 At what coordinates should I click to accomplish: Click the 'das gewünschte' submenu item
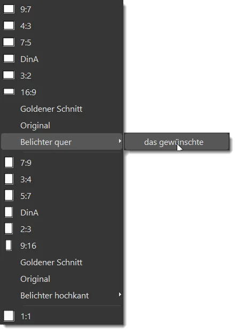(177, 142)
